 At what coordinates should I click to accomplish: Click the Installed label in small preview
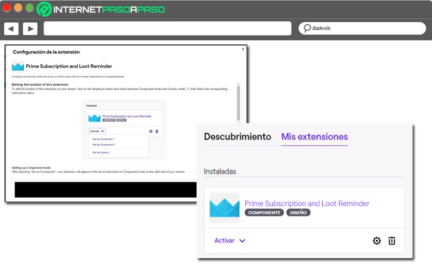pyautogui.click(x=91, y=106)
